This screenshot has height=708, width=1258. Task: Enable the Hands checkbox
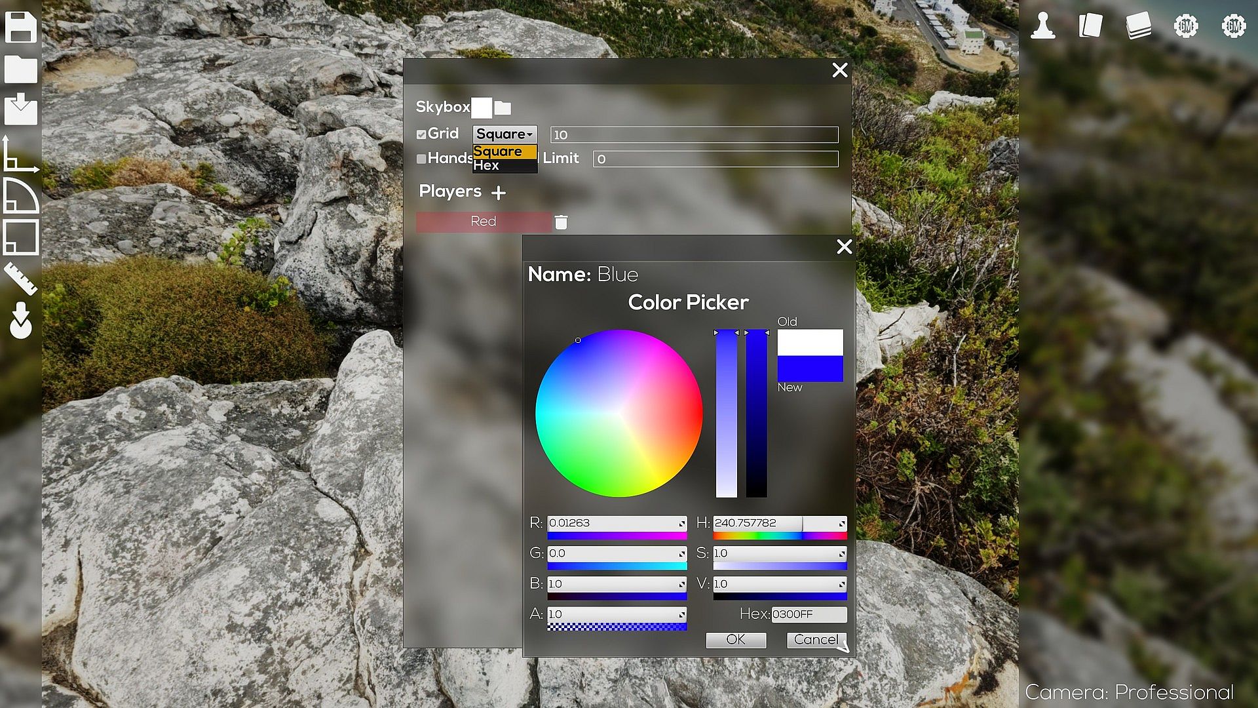tap(421, 159)
